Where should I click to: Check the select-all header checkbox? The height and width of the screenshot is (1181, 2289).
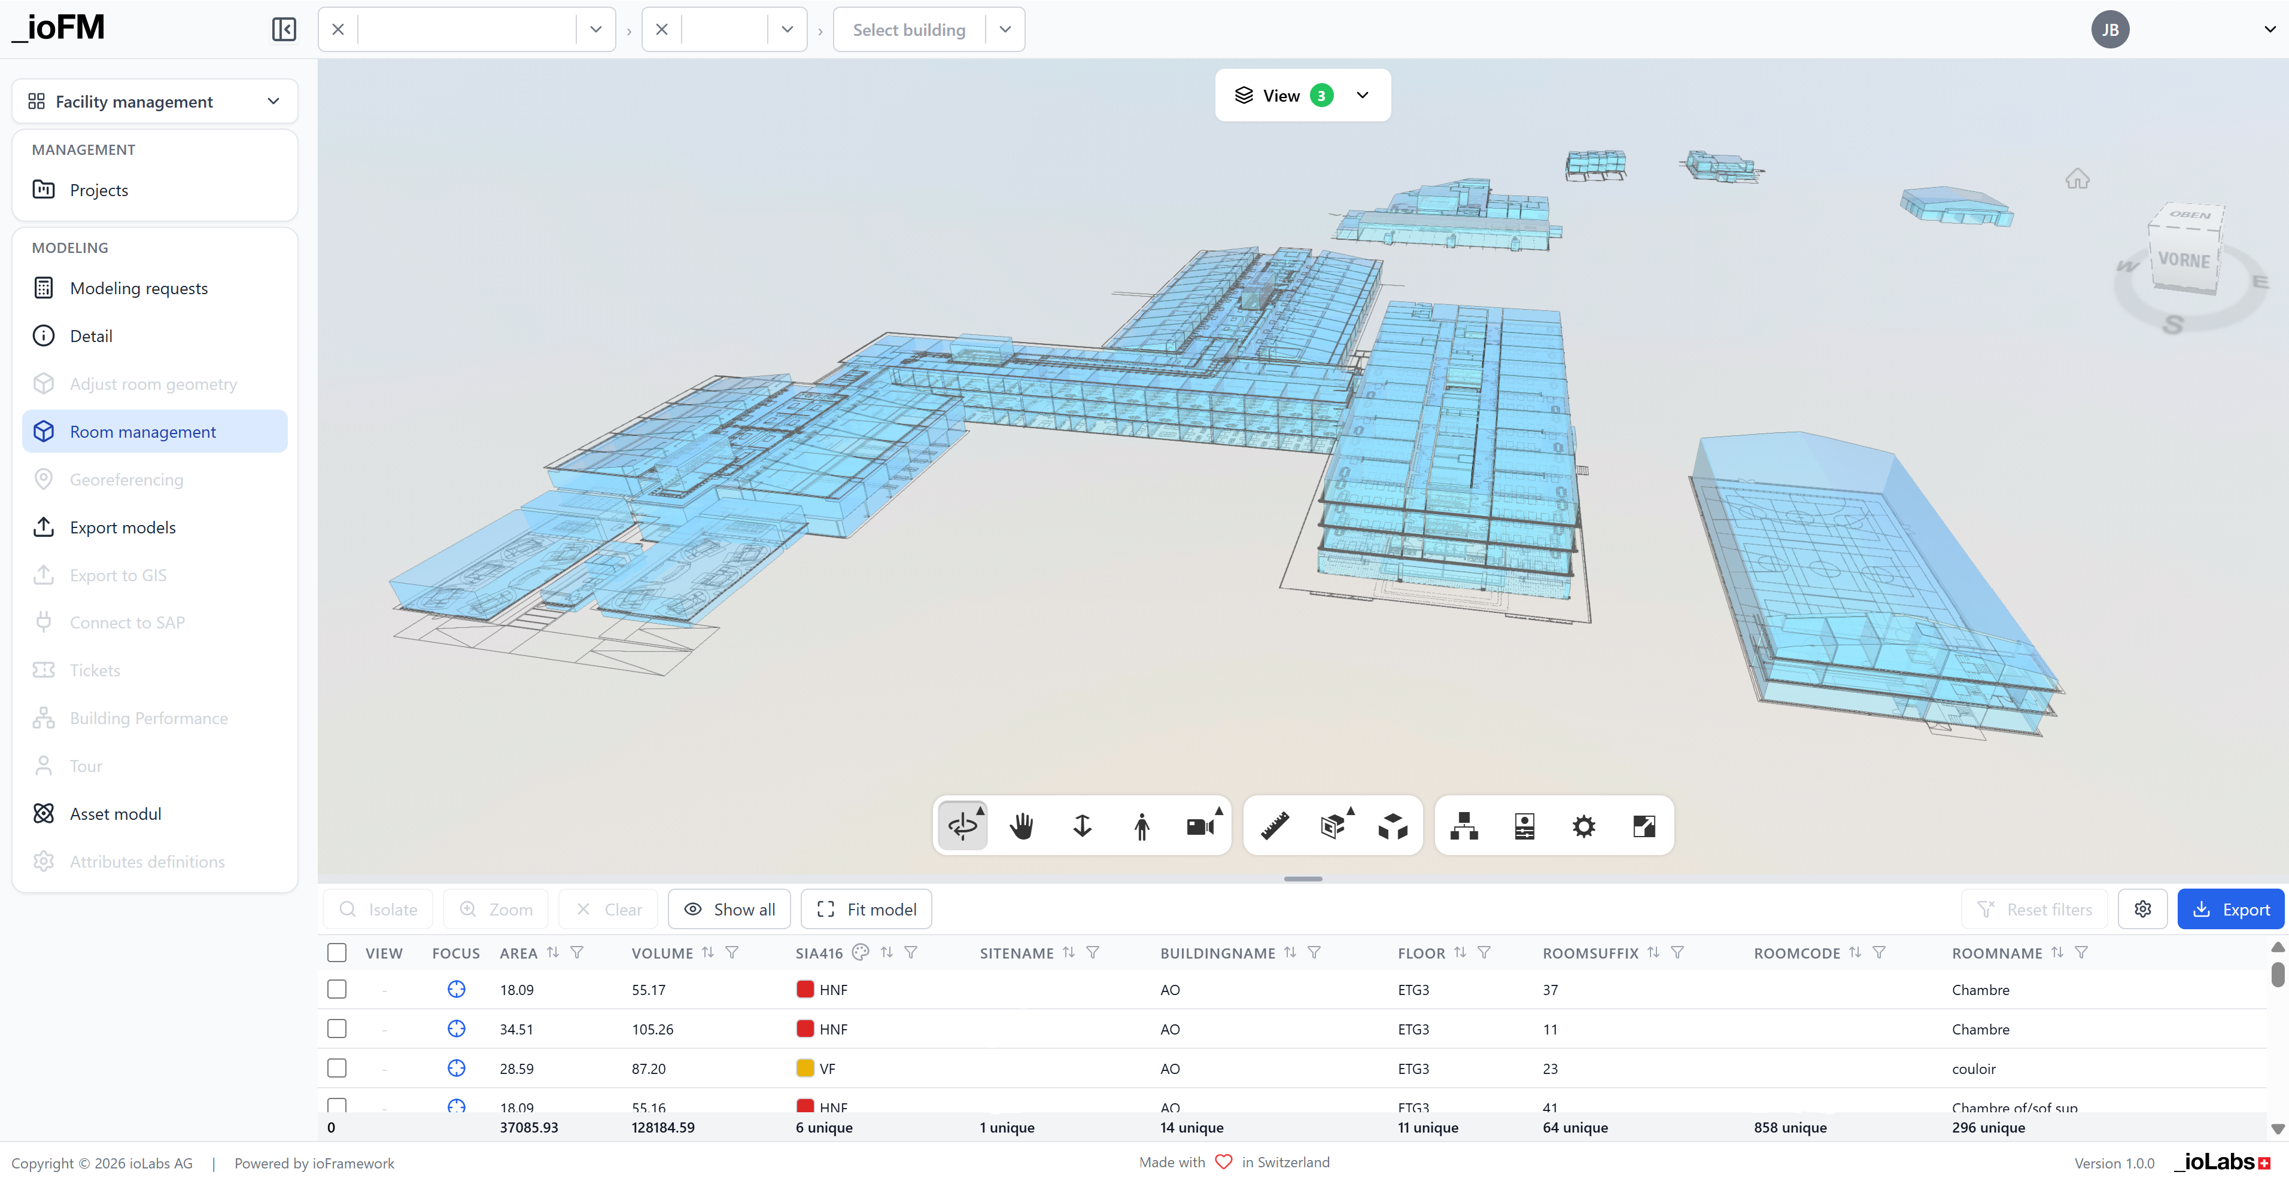337,953
